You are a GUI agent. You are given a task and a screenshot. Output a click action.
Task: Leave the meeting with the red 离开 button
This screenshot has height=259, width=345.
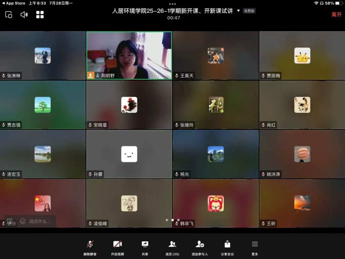click(x=336, y=15)
